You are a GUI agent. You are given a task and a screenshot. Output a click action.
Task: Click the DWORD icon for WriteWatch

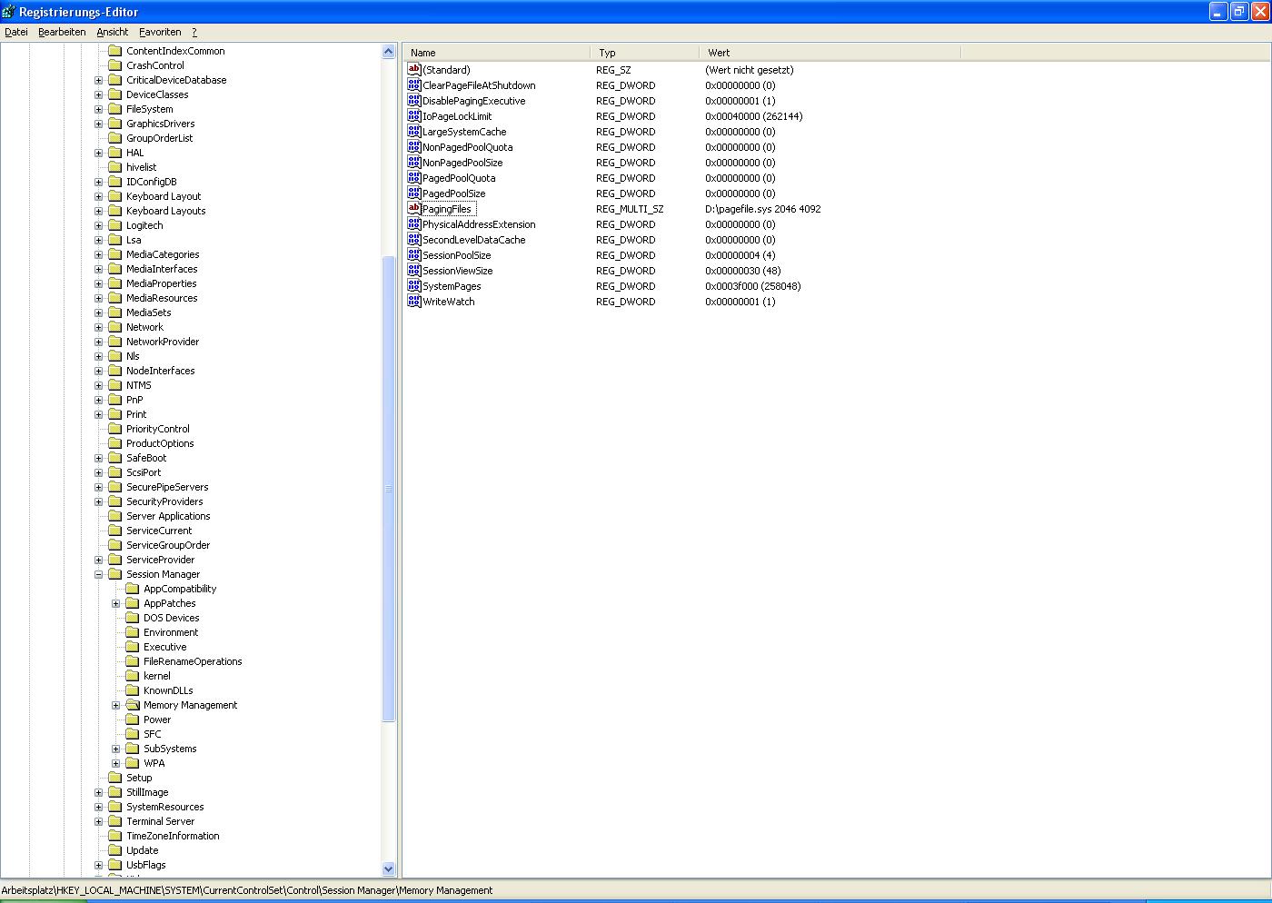414,302
